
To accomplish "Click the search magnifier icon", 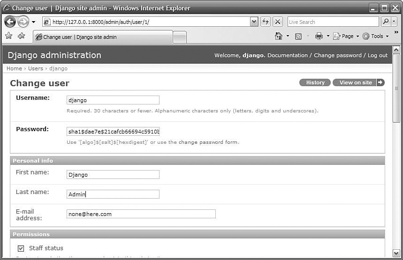I will tap(386, 22).
